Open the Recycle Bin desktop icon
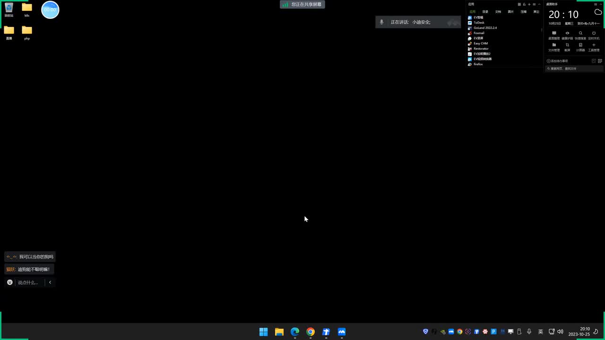This screenshot has width=605, height=340. pos(9,10)
